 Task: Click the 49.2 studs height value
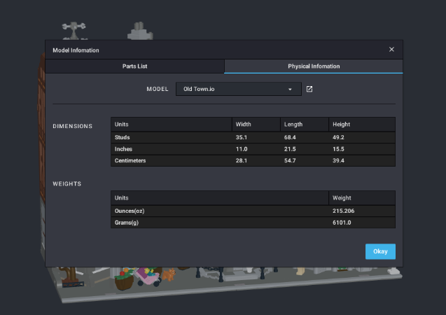[340, 137]
